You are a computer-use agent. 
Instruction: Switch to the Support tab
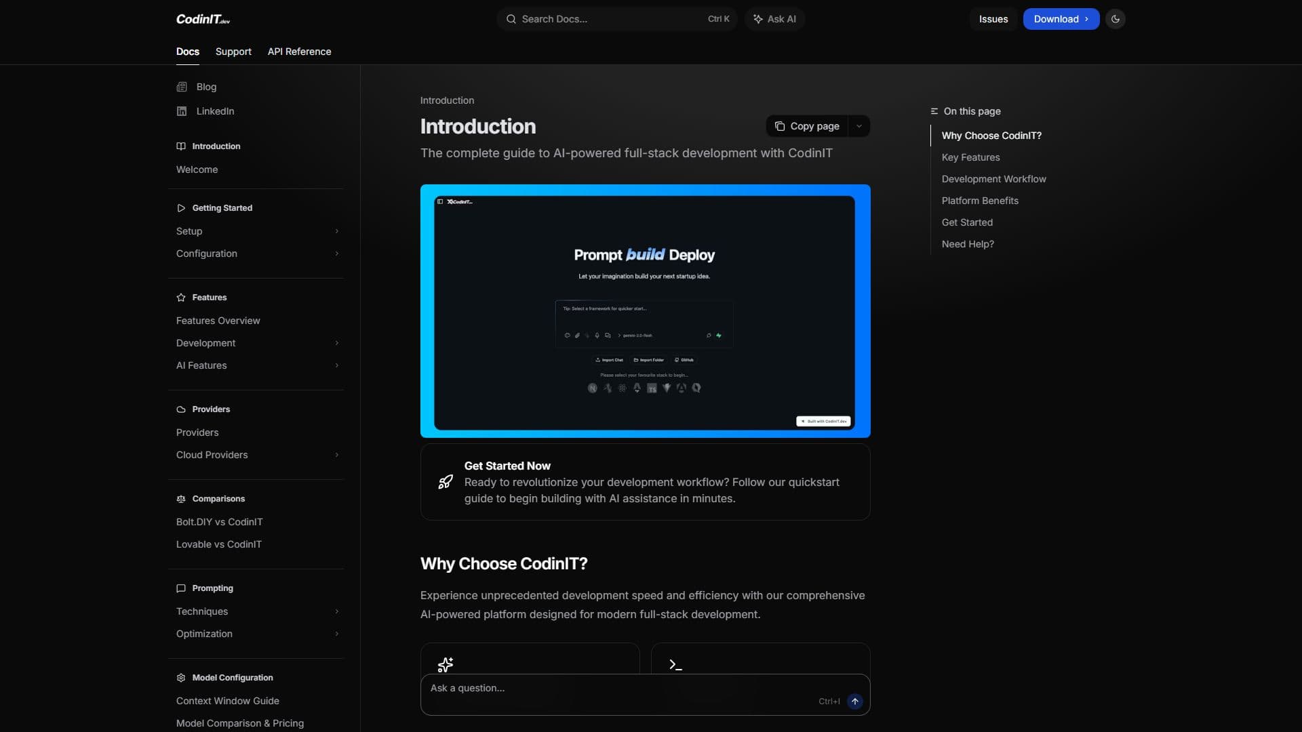click(233, 52)
